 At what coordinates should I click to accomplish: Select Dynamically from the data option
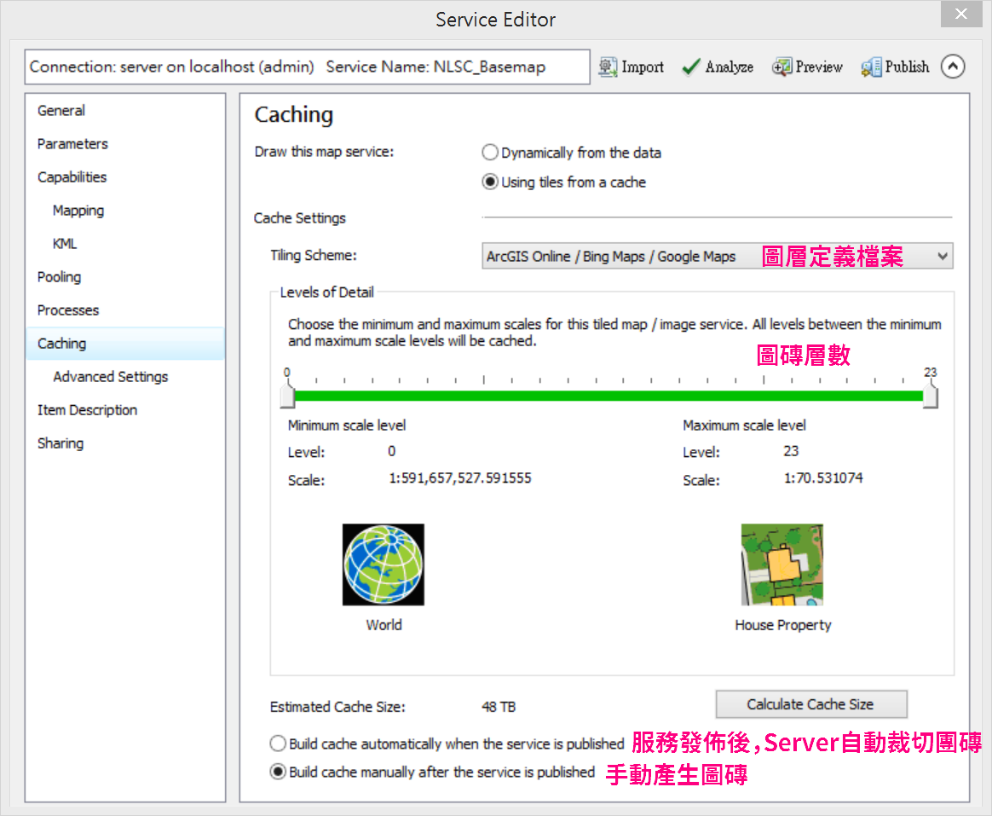(x=490, y=153)
